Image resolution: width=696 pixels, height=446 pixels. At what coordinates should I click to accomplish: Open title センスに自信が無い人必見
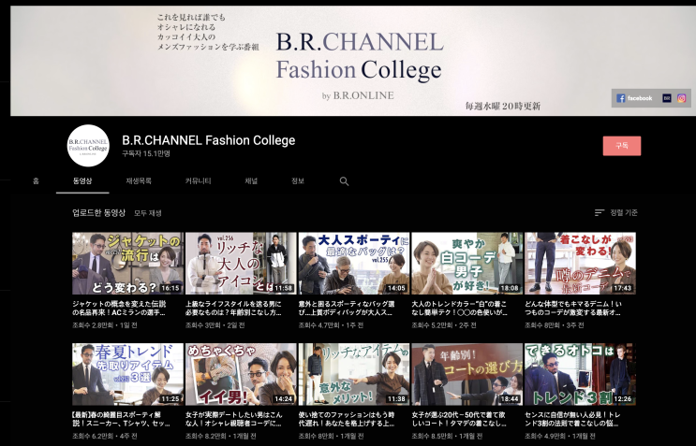572,420
